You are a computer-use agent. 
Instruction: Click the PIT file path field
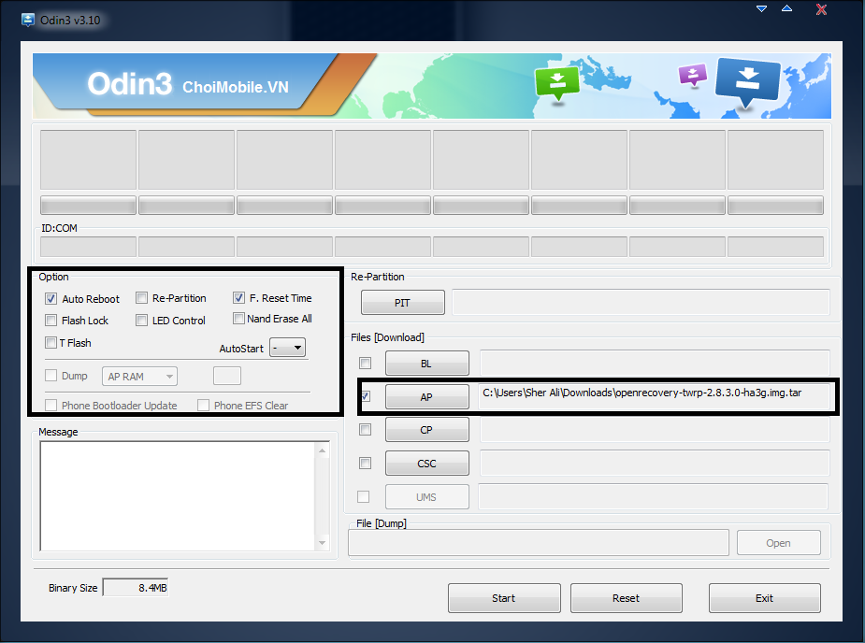pyautogui.click(x=641, y=302)
